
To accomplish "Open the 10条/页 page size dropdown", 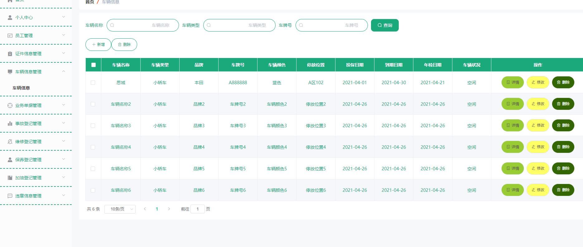I will click(120, 209).
